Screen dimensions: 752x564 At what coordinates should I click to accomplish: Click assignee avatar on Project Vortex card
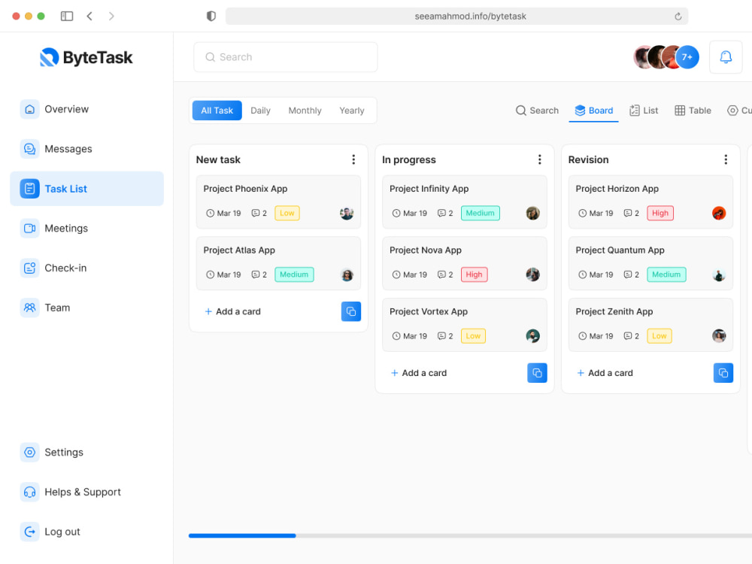coord(533,335)
